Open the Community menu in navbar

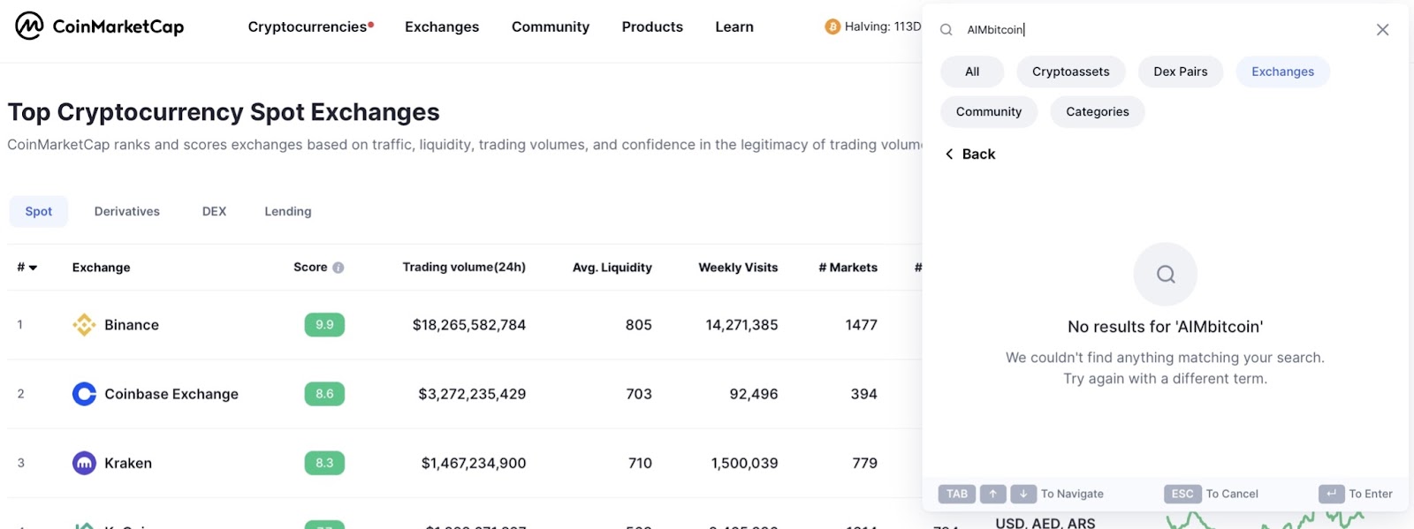(551, 26)
